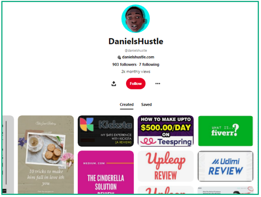Click the DanielsHustle profile avatar
261x197 pixels.
click(x=135, y=19)
